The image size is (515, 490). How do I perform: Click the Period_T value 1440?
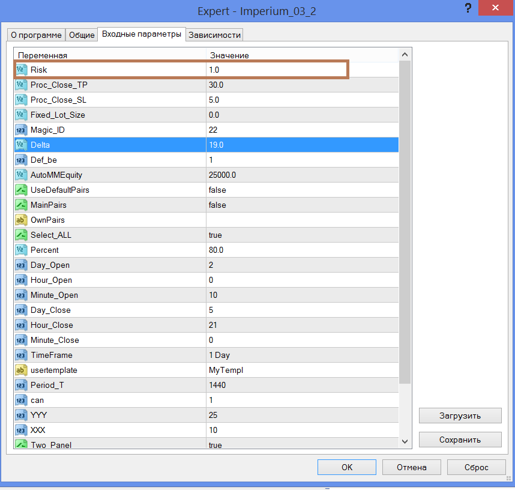click(x=217, y=385)
